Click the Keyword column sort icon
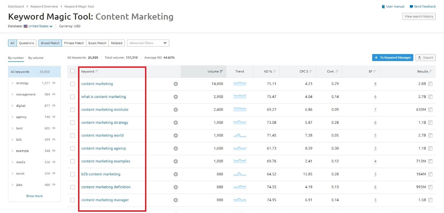Viewport: 444px width, 213px height. (x=97, y=72)
